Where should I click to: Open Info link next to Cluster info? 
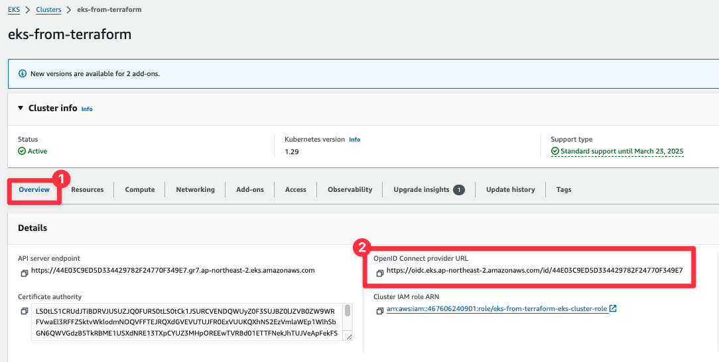tap(87, 109)
